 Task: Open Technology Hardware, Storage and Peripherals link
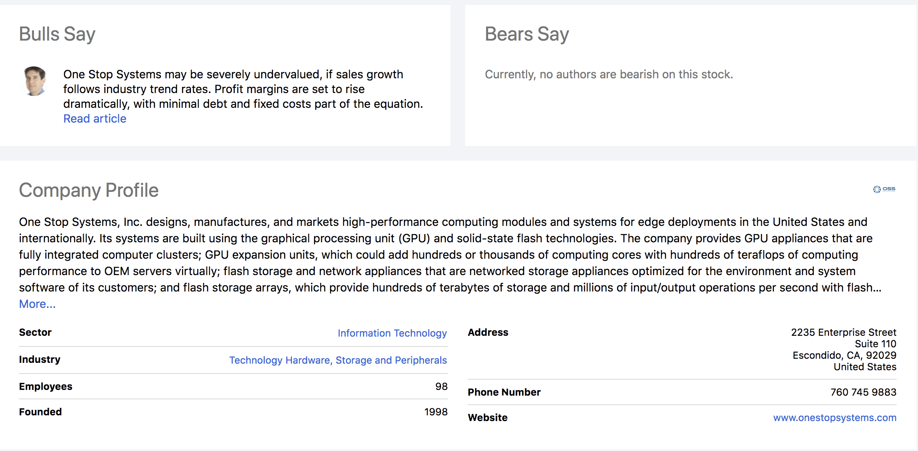click(338, 360)
